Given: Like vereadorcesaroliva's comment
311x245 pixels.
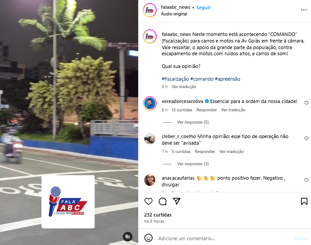Looking at the screenshot, I should point(307,103).
